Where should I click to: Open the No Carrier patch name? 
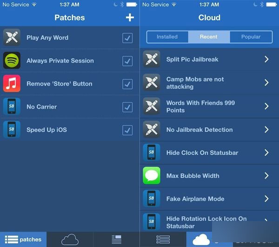point(42,107)
